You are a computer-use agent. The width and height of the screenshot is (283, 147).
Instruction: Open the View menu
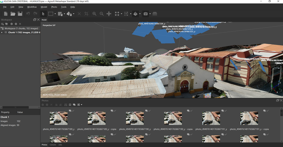[x=21, y=7]
